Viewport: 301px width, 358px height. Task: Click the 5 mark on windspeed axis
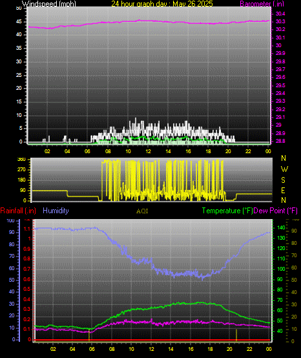pos(21,129)
